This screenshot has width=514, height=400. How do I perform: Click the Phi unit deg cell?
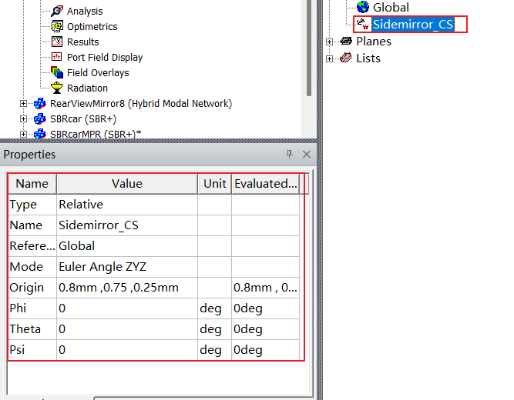215,308
